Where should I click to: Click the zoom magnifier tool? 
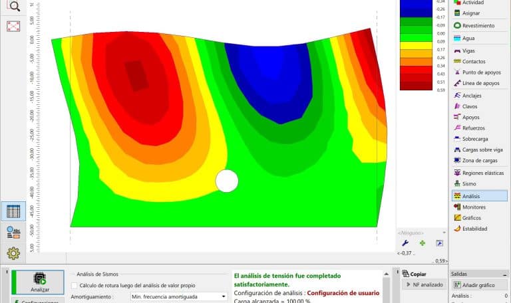coord(13,5)
